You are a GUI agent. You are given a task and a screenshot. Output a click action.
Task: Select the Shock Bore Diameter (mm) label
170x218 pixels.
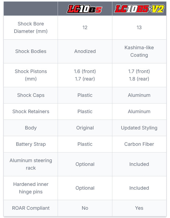[x=31, y=28]
